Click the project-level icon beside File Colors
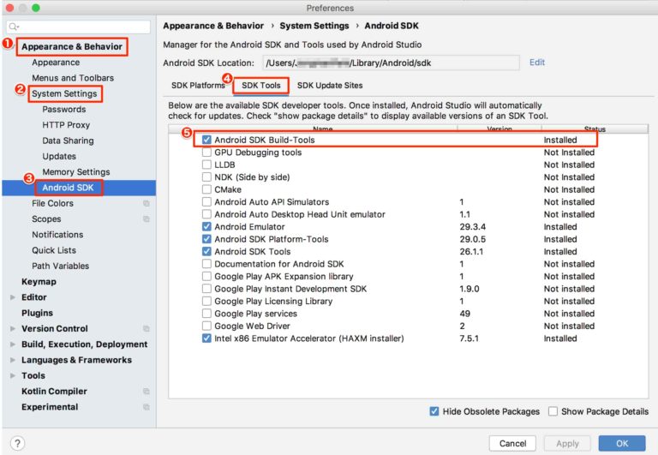The image size is (658, 455). coord(146,204)
